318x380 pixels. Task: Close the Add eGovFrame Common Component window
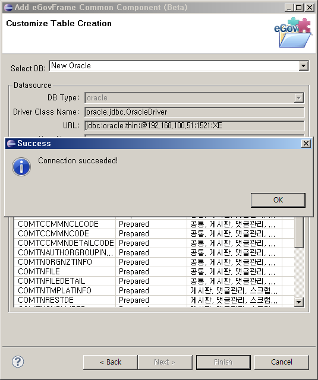click(x=310, y=8)
